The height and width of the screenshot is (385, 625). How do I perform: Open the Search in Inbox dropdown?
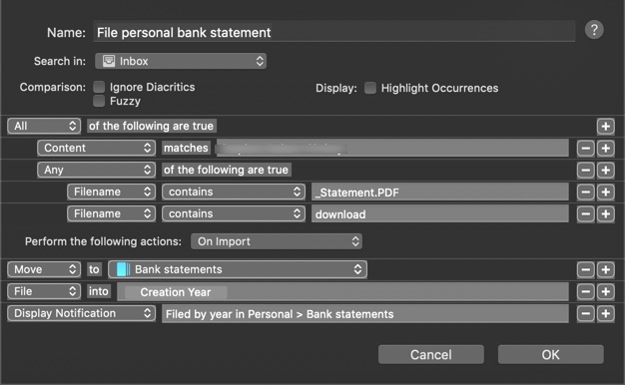pyautogui.click(x=181, y=61)
